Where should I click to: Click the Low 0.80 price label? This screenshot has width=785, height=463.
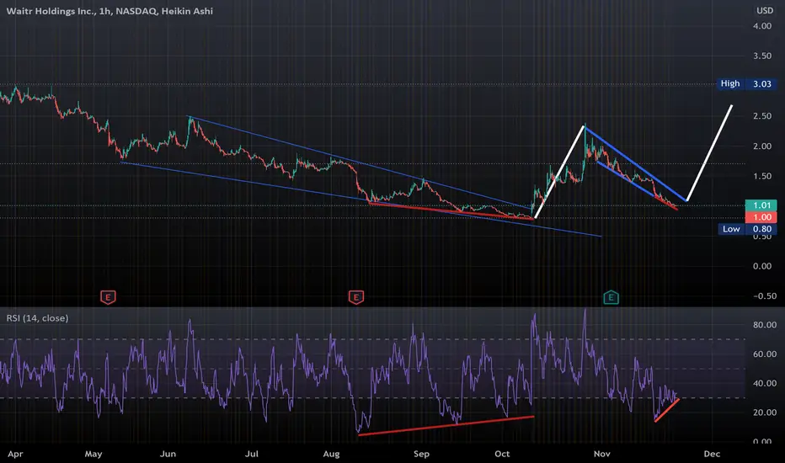pos(747,229)
